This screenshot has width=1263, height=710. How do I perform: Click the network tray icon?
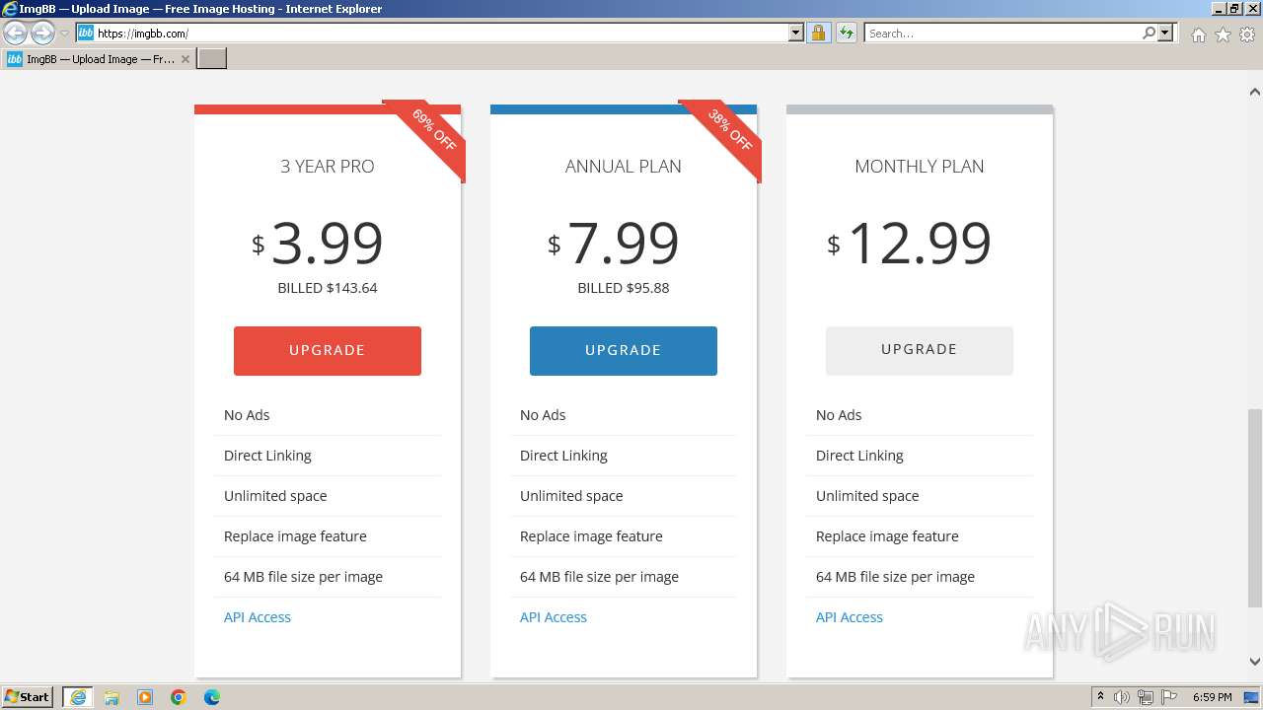[1146, 697]
